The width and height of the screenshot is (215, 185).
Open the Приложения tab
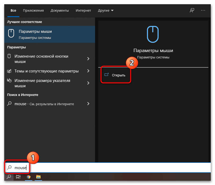tap(33, 11)
